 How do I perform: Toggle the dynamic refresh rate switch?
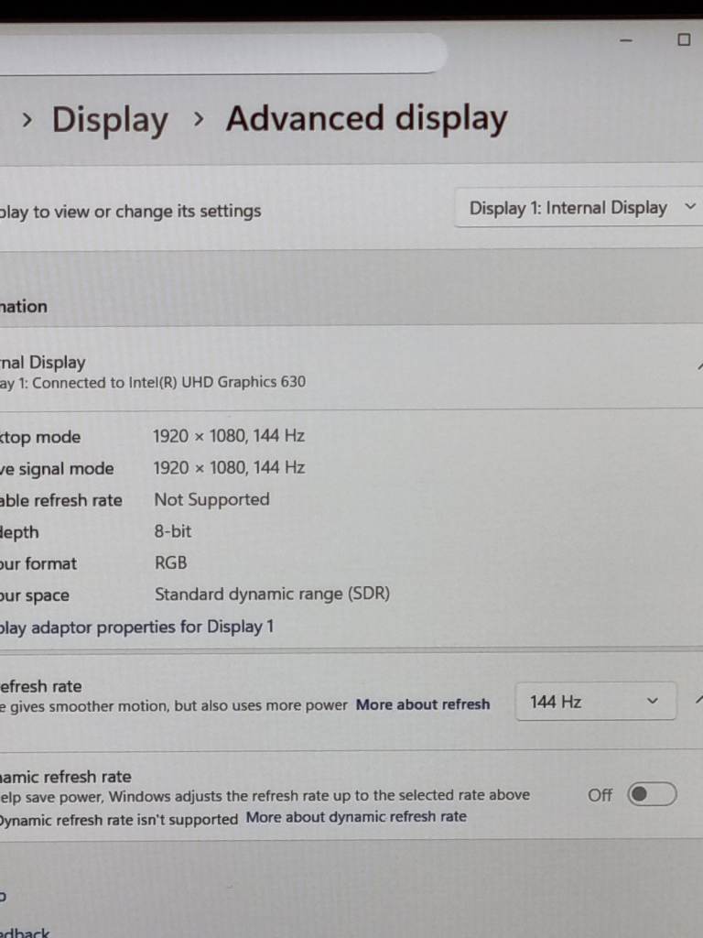pyautogui.click(x=652, y=794)
